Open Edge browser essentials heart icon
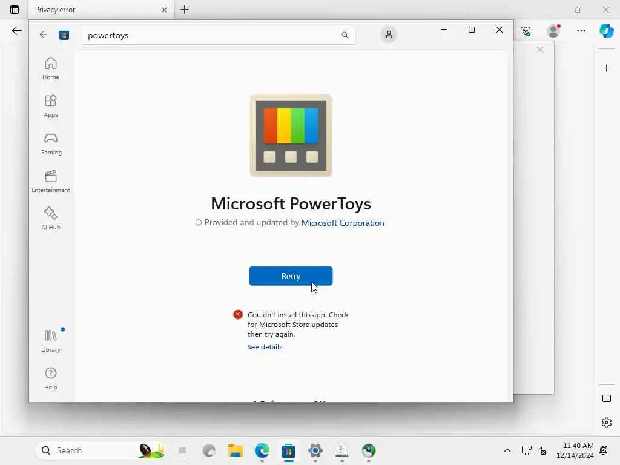This screenshot has height=465, width=620. tap(526, 31)
